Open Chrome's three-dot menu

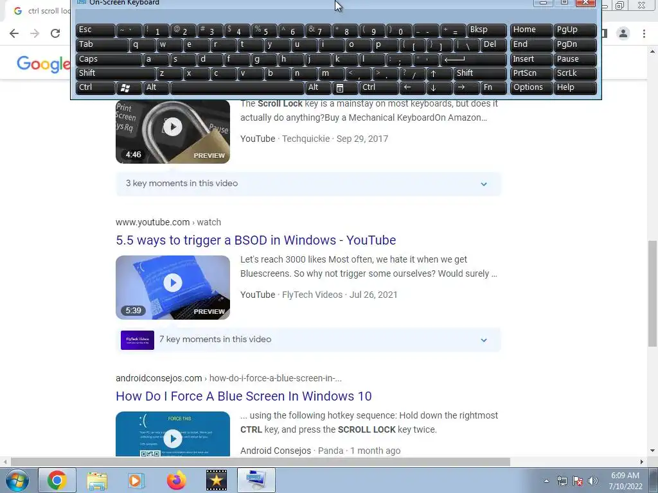644,33
